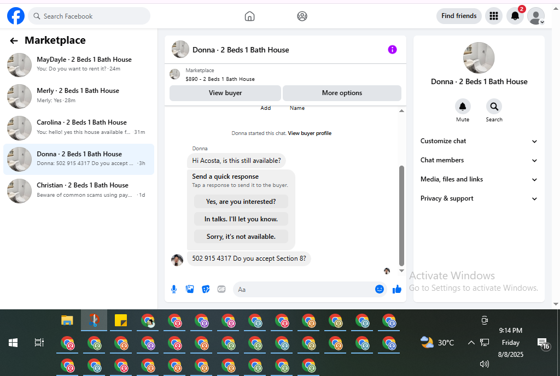Image resolution: width=560 pixels, height=376 pixels.
Task: Open Merly conversation in the list
Action: 79,96
